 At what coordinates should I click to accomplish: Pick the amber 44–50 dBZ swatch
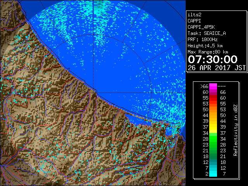pyautogui.click(x=213, y=115)
